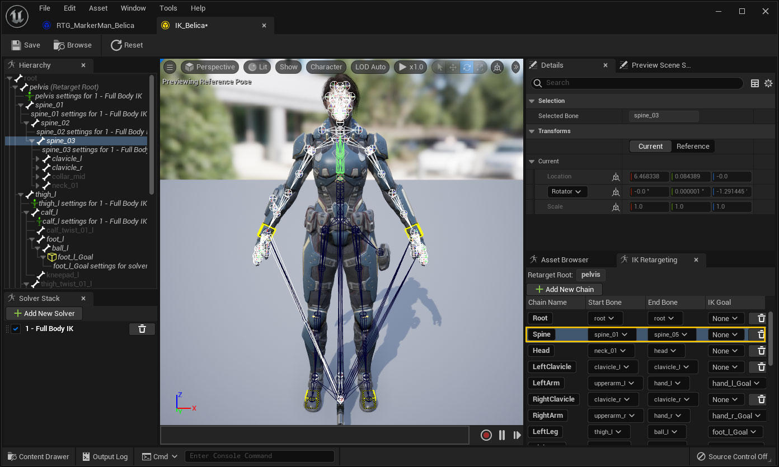Toggle the coordinate system icon in viewport
The image size is (779, 467).
pyautogui.click(x=496, y=67)
